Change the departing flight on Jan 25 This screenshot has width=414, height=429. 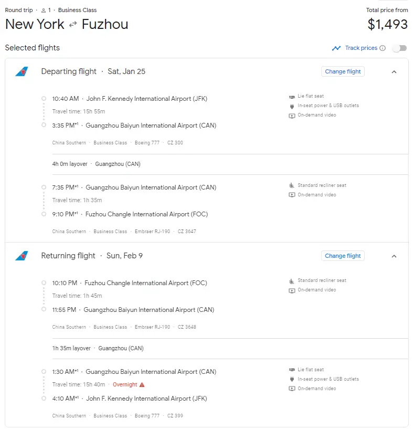coord(343,72)
